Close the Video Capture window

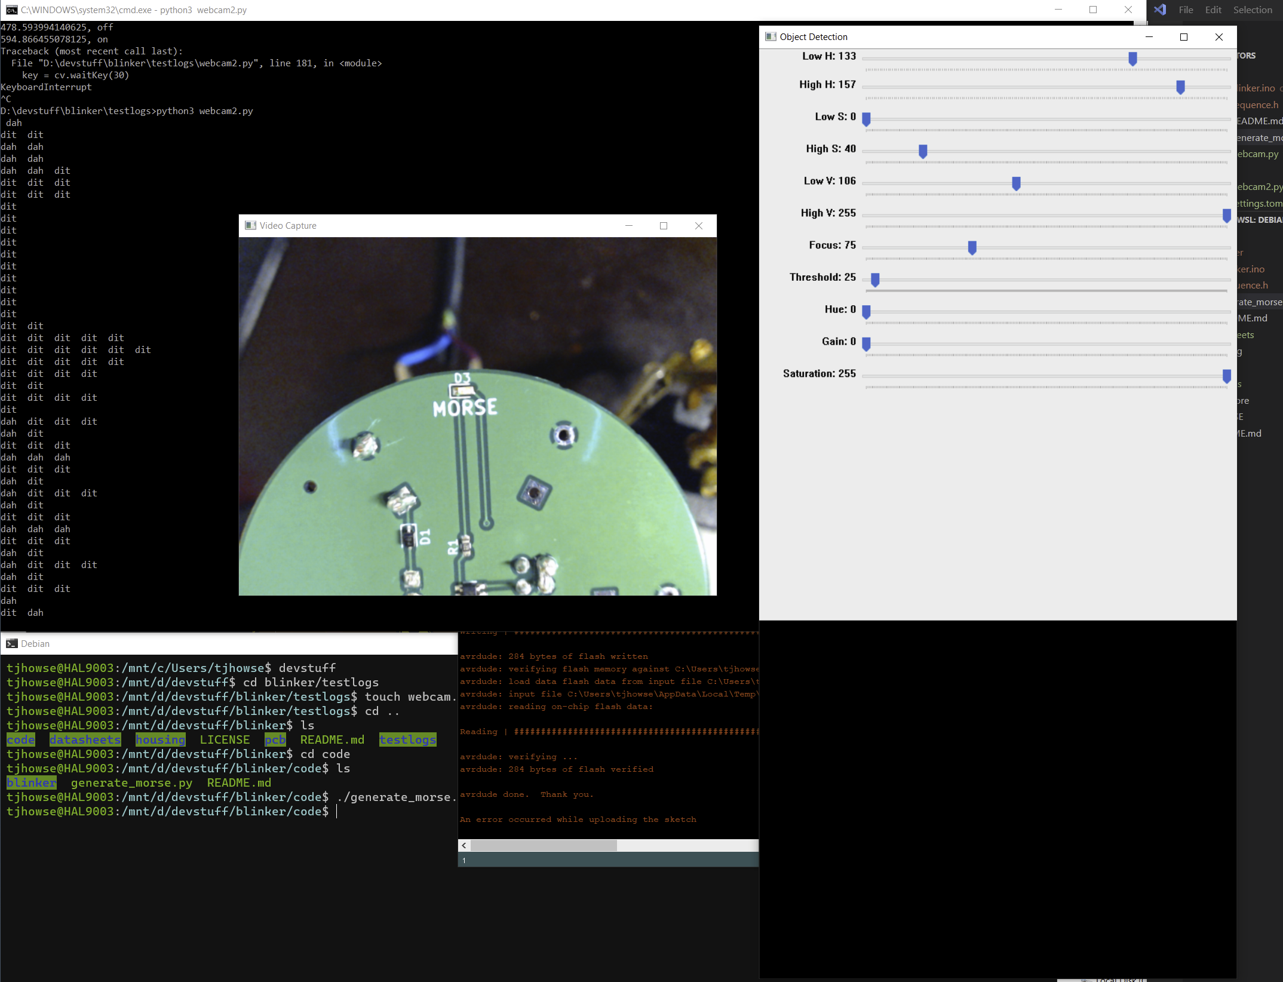coord(698,225)
